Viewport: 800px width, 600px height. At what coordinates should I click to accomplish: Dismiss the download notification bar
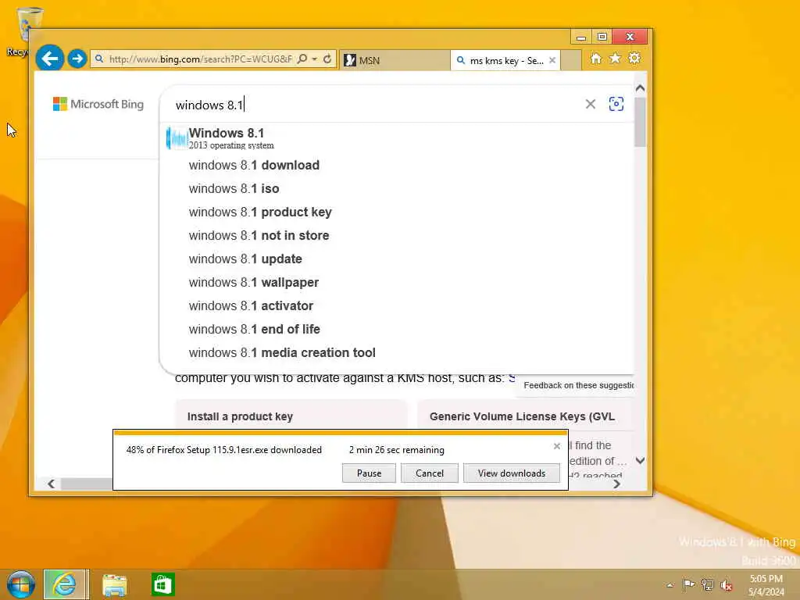click(556, 446)
